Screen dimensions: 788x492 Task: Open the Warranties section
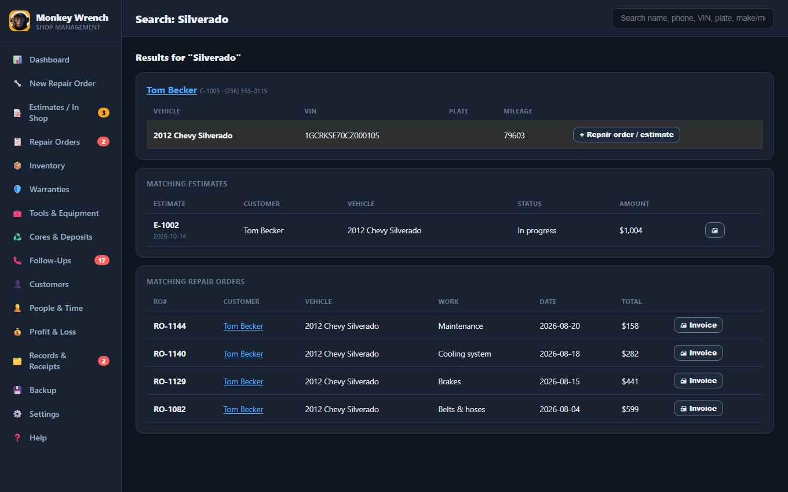60,189
